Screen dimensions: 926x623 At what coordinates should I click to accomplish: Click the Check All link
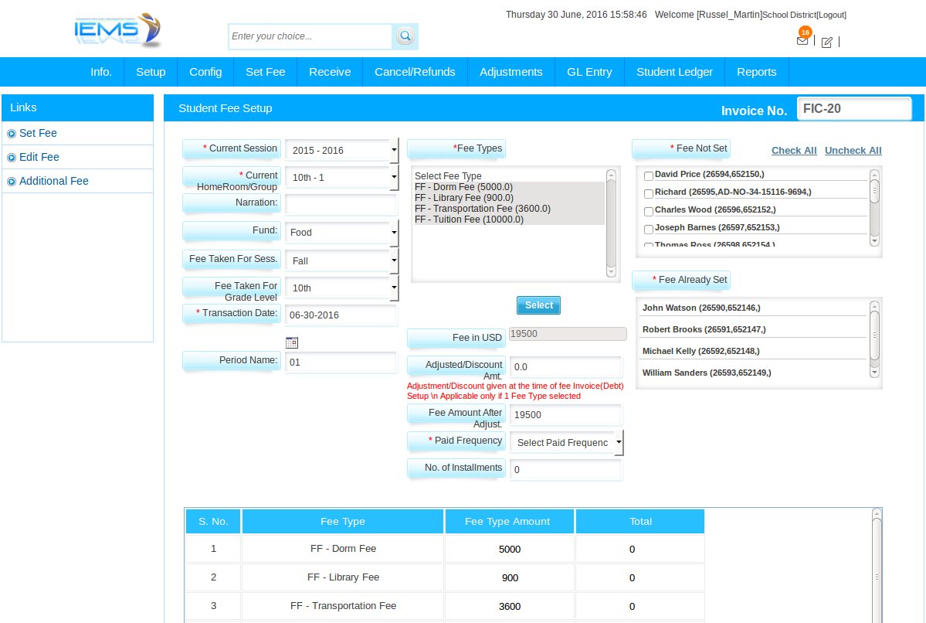(794, 150)
